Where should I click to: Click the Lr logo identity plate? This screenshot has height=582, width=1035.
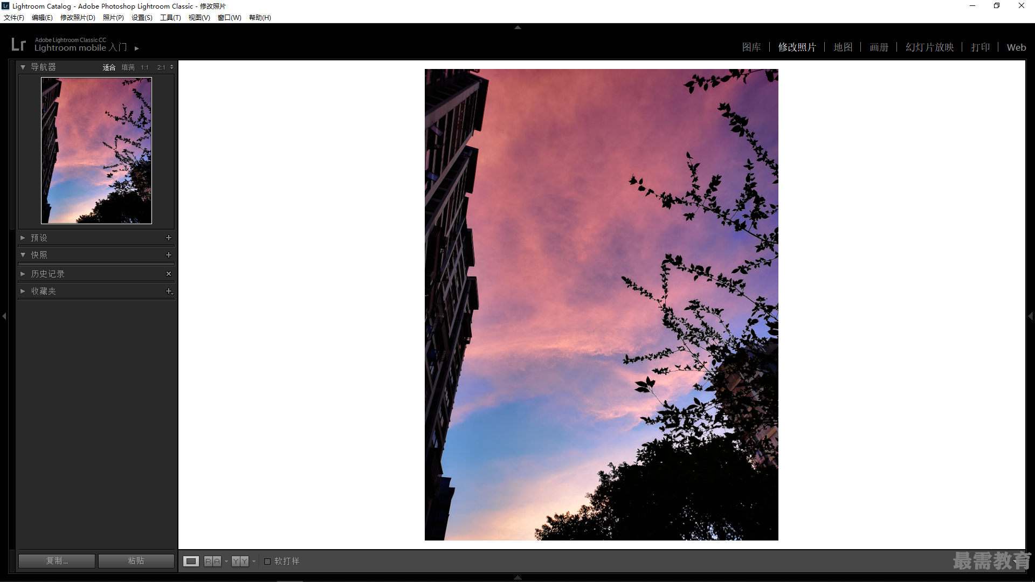point(18,44)
